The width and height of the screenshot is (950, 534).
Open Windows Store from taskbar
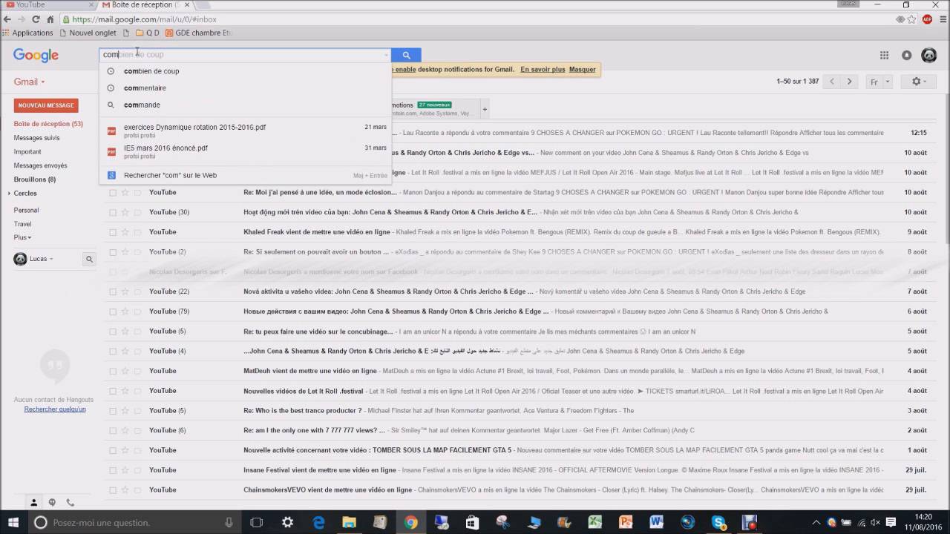pyautogui.click(x=472, y=522)
